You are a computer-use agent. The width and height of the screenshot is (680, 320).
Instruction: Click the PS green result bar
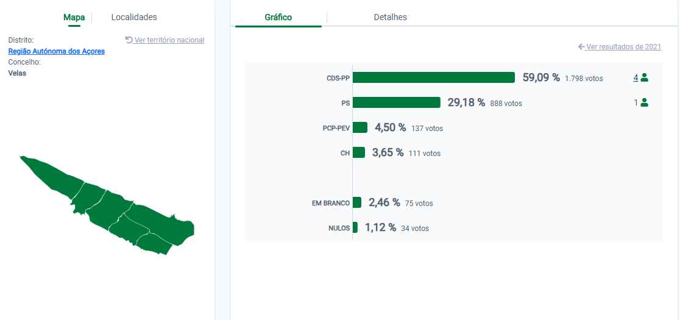pos(396,102)
